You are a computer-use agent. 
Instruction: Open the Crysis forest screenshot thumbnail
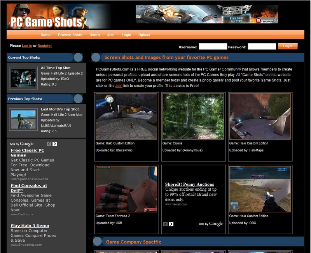click(193, 116)
